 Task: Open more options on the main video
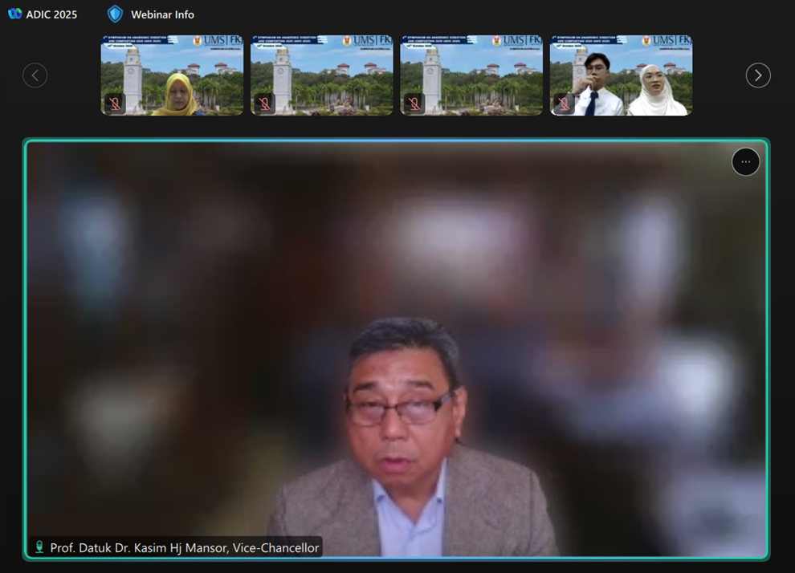(x=745, y=162)
